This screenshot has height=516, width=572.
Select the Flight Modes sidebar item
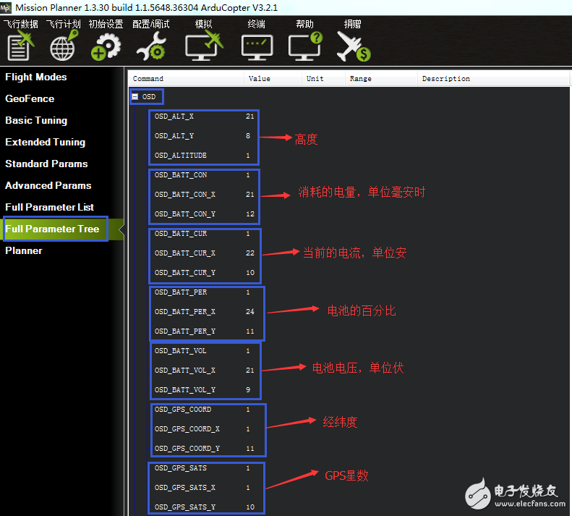tap(35, 77)
